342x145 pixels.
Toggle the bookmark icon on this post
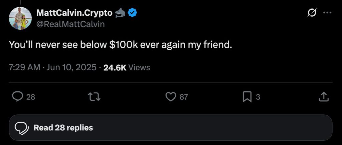pos(247,97)
